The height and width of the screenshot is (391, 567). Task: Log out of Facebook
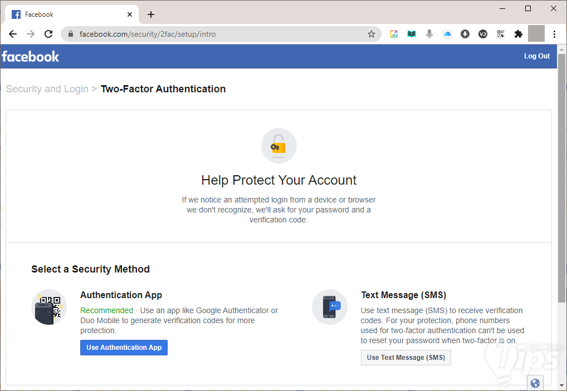(x=536, y=56)
